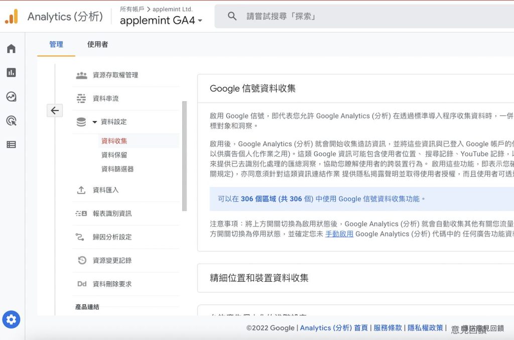Click the history icon beside 資源變更記錄
This screenshot has height=340, width=514.
click(82, 260)
